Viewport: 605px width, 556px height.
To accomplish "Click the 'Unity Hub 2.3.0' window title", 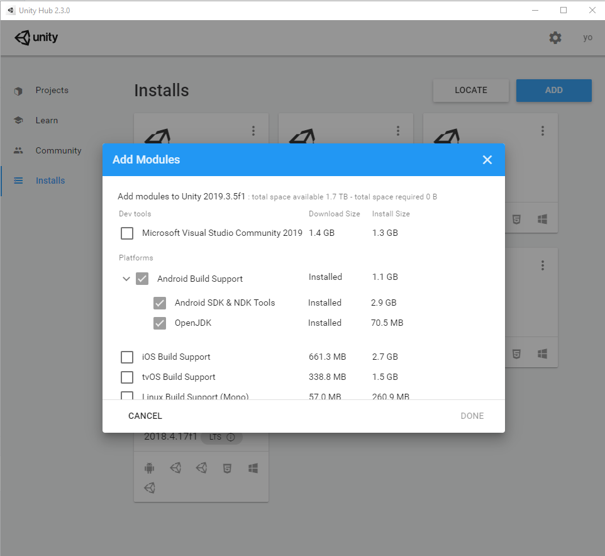I will point(45,11).
